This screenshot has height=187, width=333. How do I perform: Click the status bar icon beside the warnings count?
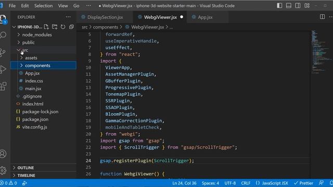(x=24, y=183)
